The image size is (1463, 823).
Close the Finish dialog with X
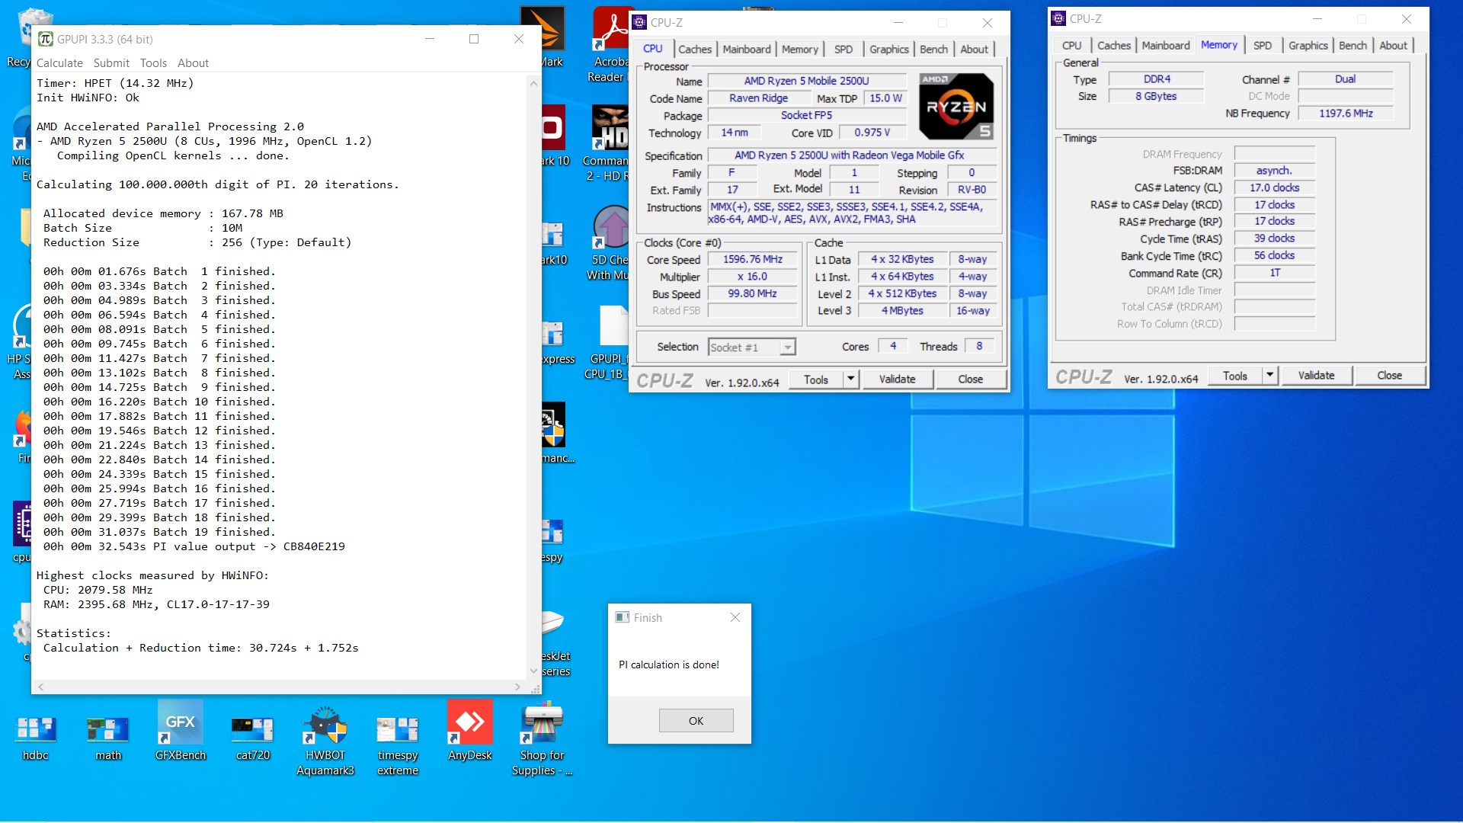[735, 617]
